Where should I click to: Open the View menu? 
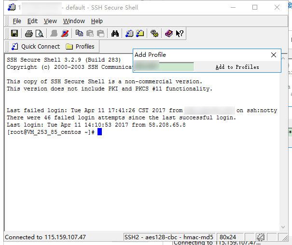pos(50,21)
